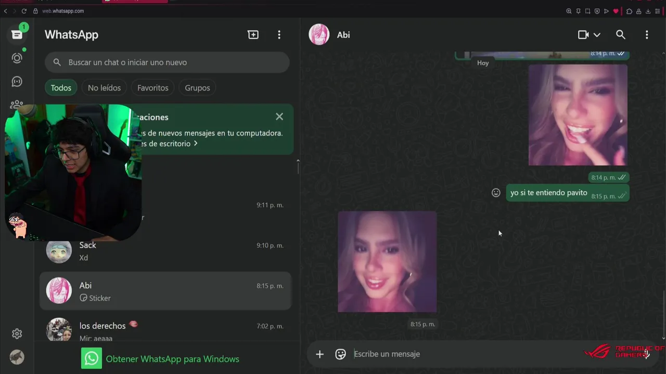Open the emoji and sticker picker
Viewport: 666px width, 374px height.
pyautogui.click(x=340, y=354)
